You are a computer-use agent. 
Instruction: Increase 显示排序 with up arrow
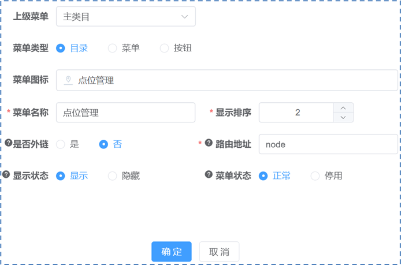(x=343, y=107)
